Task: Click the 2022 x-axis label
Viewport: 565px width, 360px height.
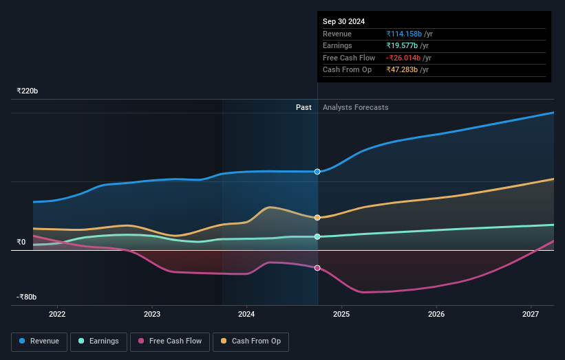Action: point(57,314)
